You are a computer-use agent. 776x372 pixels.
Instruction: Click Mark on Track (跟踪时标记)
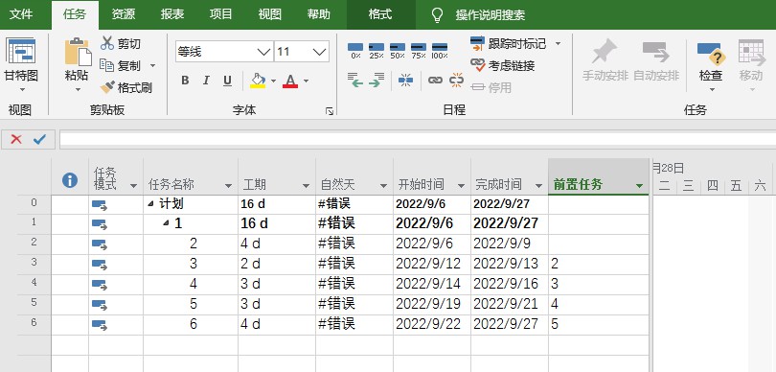tap(509, 43)
